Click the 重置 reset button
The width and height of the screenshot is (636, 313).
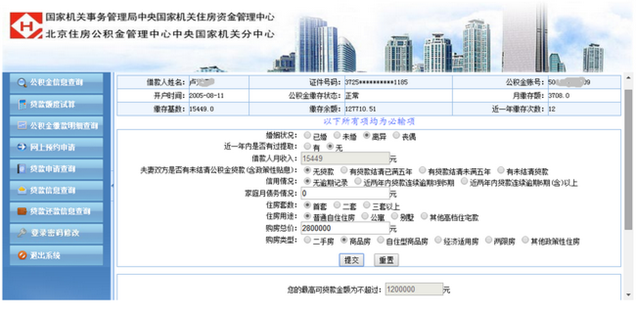[x=386, y=260]
